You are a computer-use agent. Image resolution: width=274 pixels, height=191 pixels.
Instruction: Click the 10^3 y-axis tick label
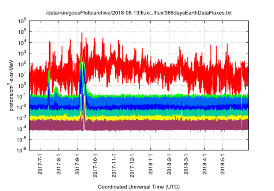[22, 53]
